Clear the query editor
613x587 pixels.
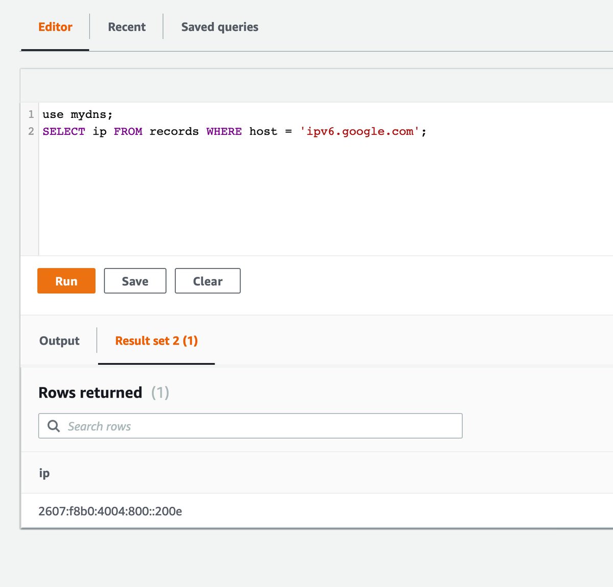click(x=207, y=281)
